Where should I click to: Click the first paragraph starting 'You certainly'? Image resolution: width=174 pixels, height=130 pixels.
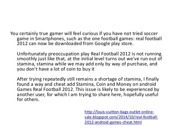[86, 39]
